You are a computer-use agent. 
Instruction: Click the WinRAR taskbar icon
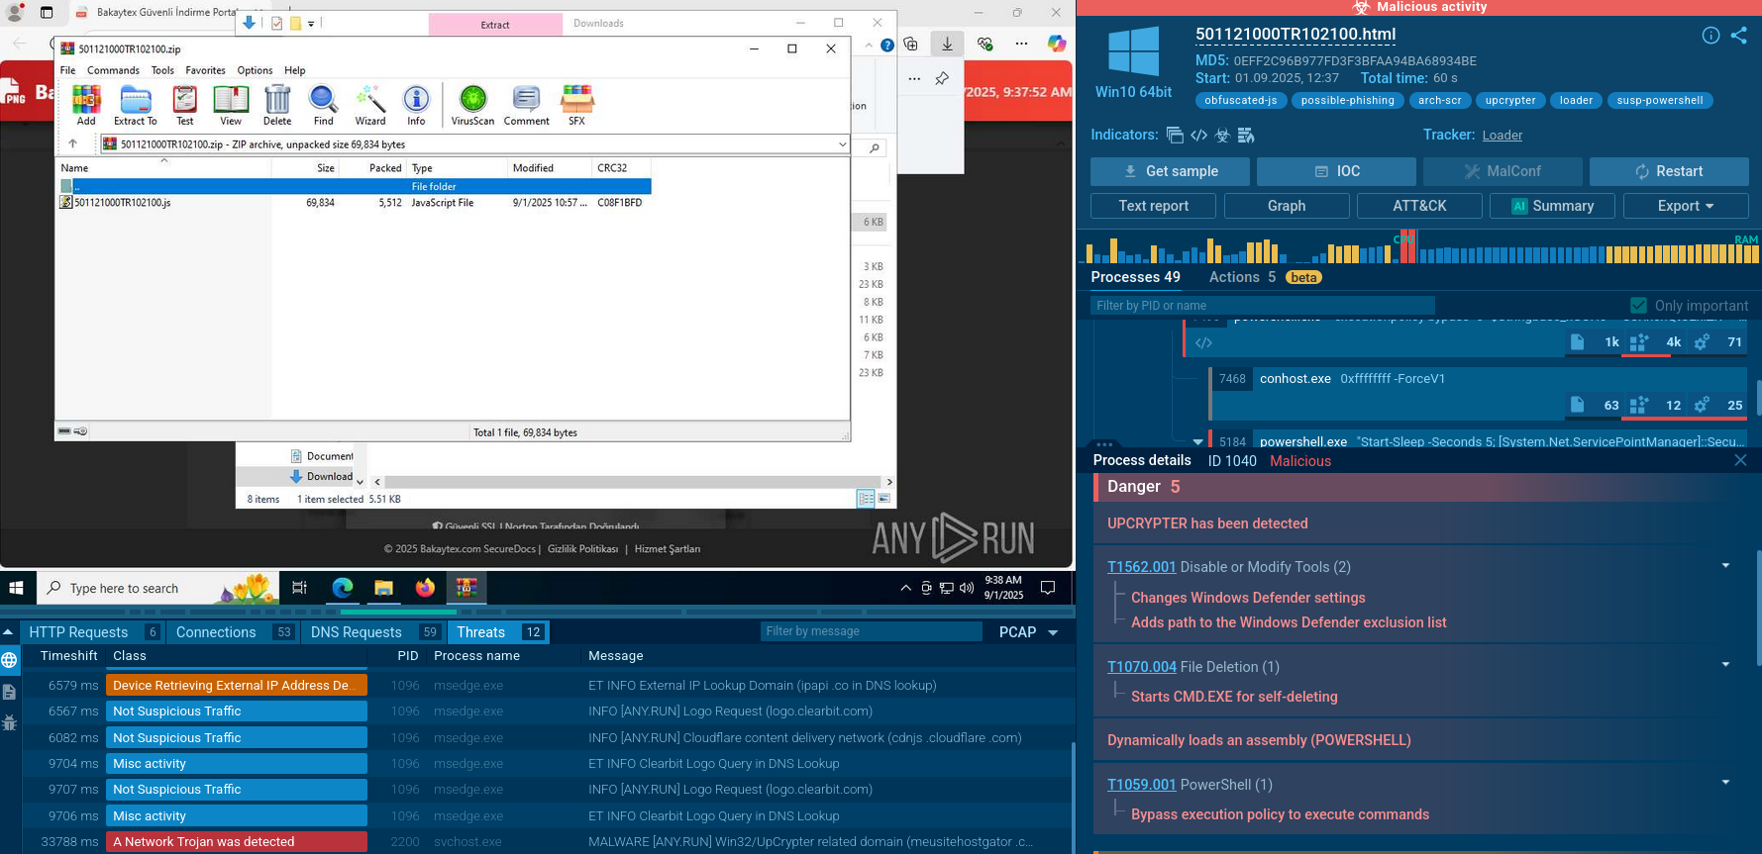coord(466,588)
